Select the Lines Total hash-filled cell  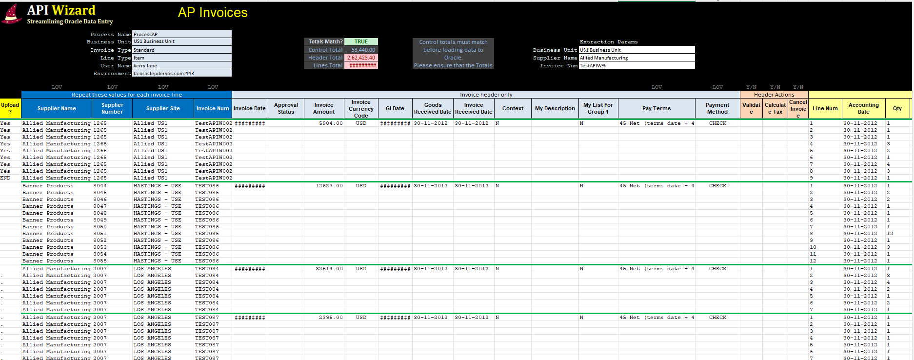click(361, 65)
